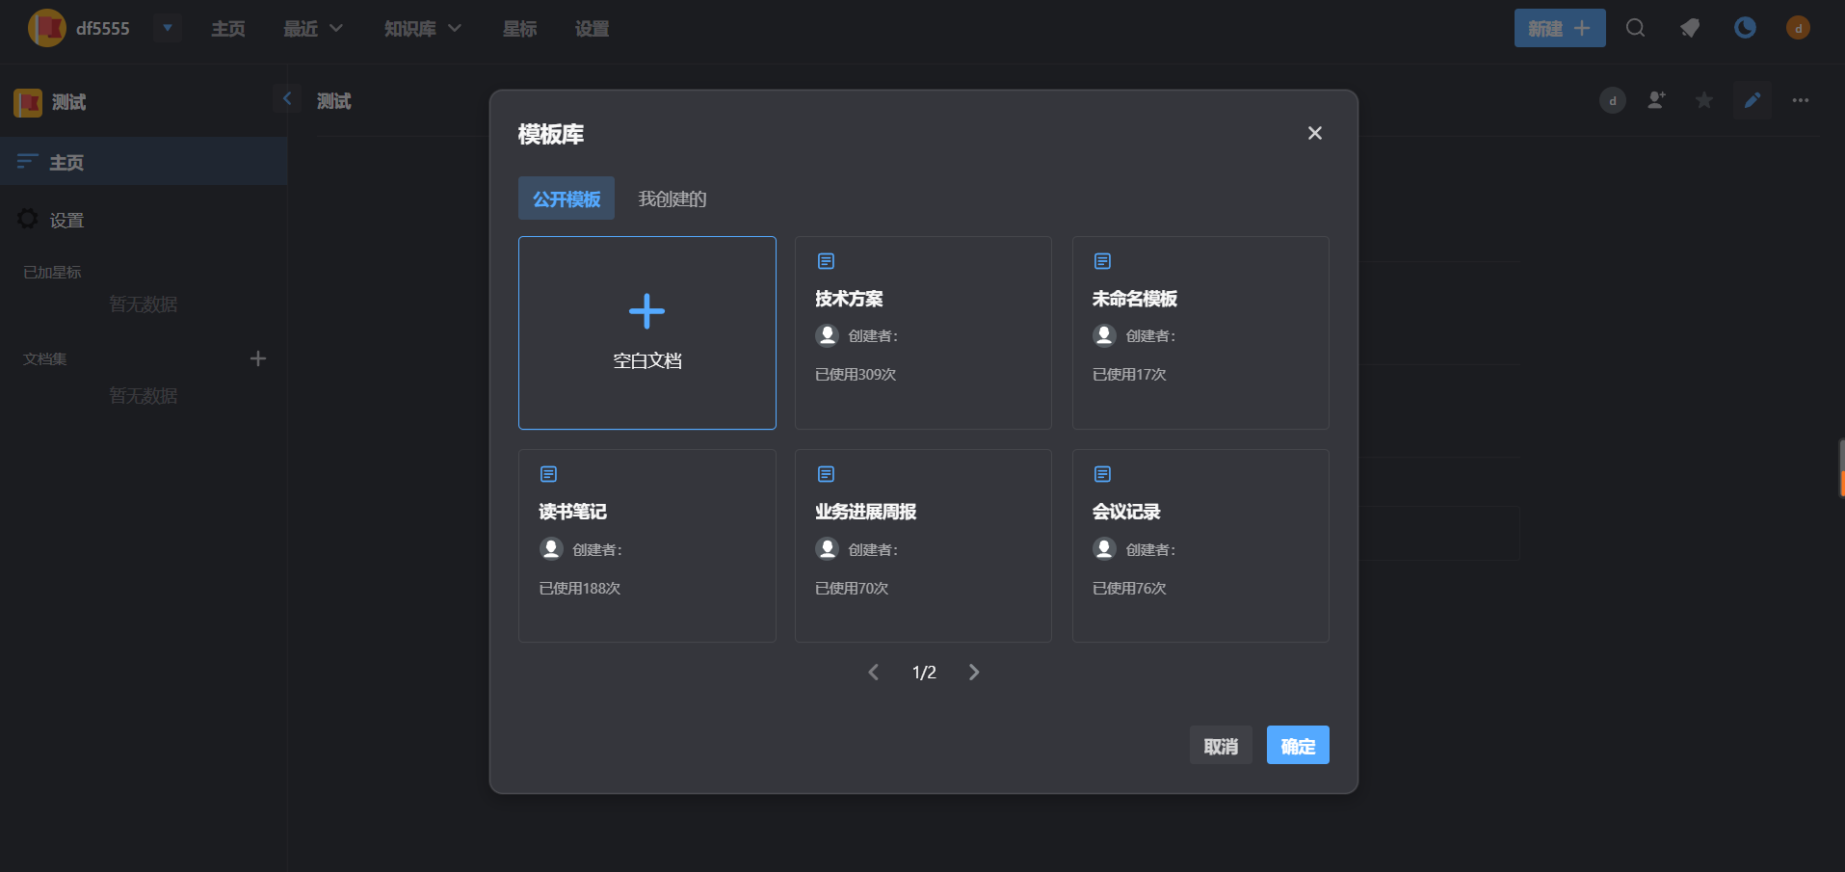This screenshot has height=872, width=1845.
Task: Click the add collaborator icon
Action: pyautogui.click(x=1657, y=100)
